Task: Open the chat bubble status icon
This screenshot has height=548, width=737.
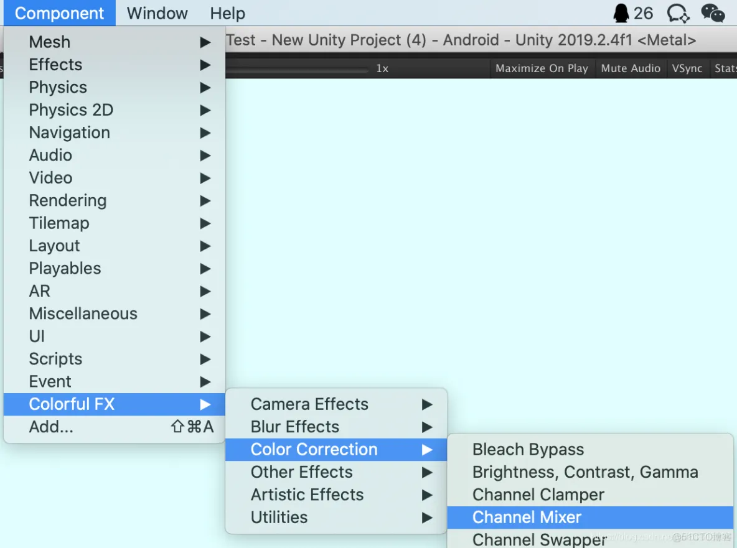Action: 678,13
